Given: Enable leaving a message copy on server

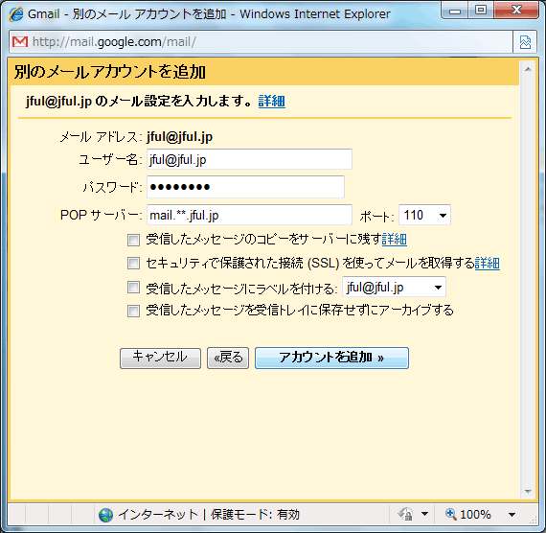Looking at the screenshot, I should pos(133,240).
